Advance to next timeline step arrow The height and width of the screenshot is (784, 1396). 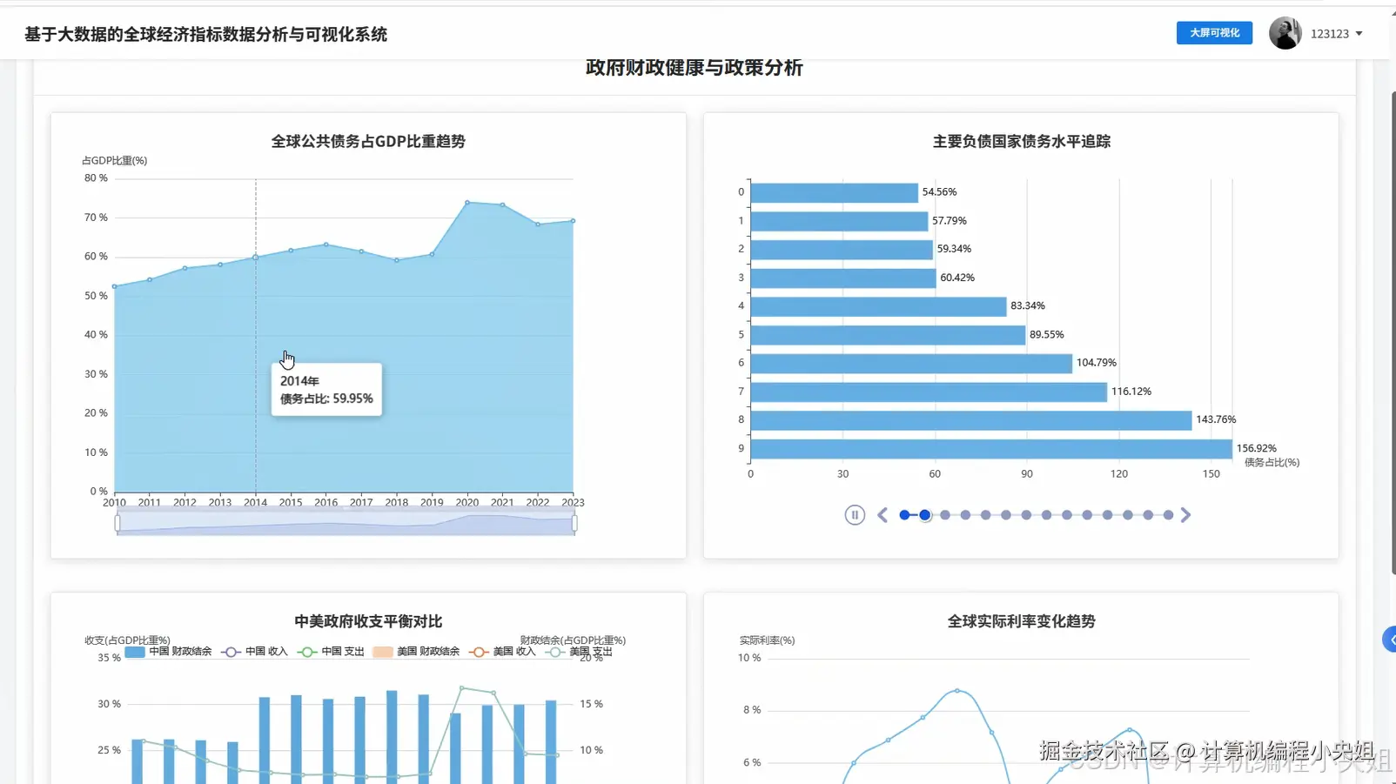coord(1185,515)
